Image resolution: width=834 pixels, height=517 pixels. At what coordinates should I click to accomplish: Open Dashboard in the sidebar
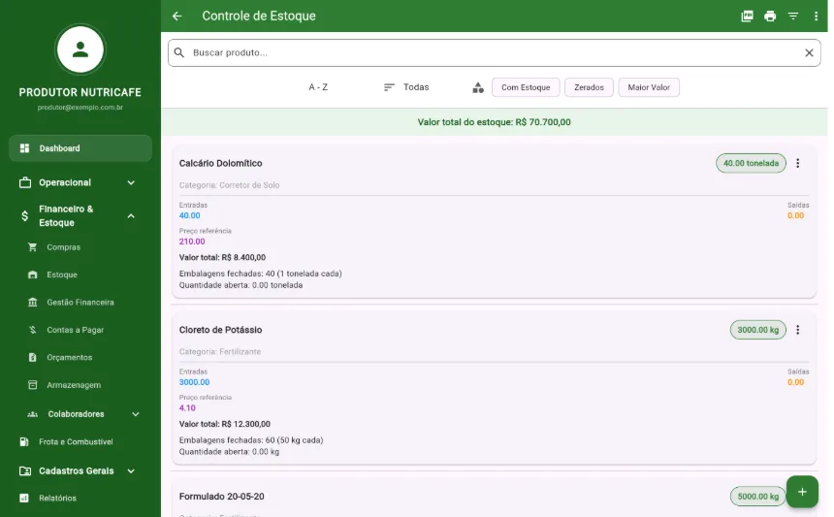(x=80, y=148)
